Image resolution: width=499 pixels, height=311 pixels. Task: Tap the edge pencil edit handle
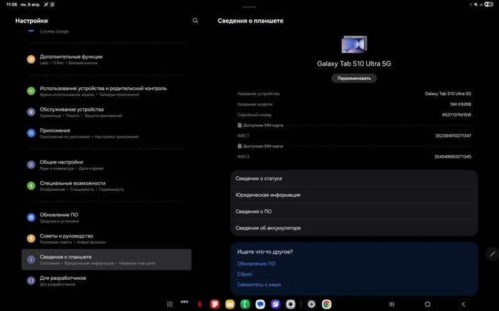coord(492,254)
